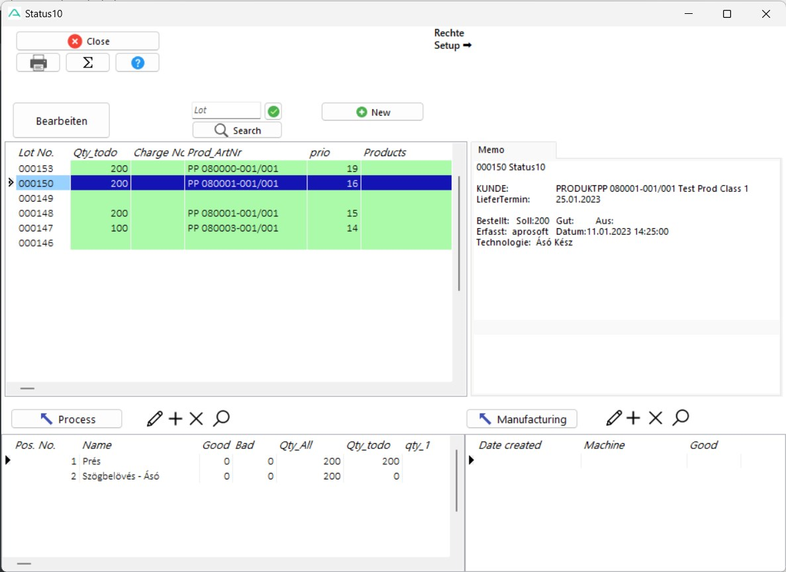Add a process step with plus icon

click(x=175, y=419)
